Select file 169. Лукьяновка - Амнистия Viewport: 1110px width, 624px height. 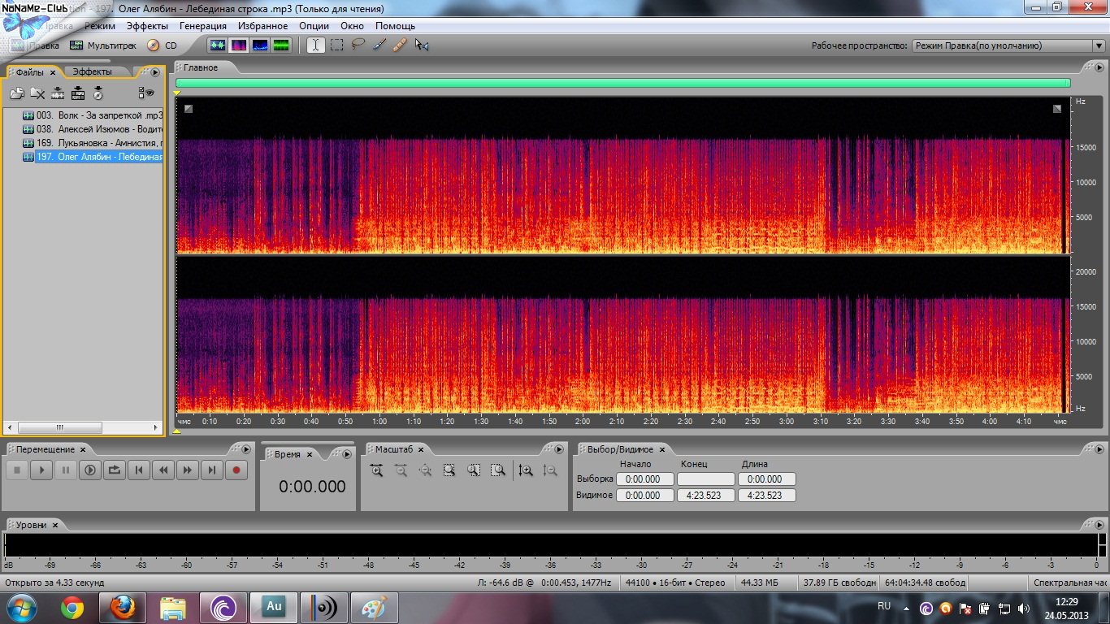pos(93,143)
